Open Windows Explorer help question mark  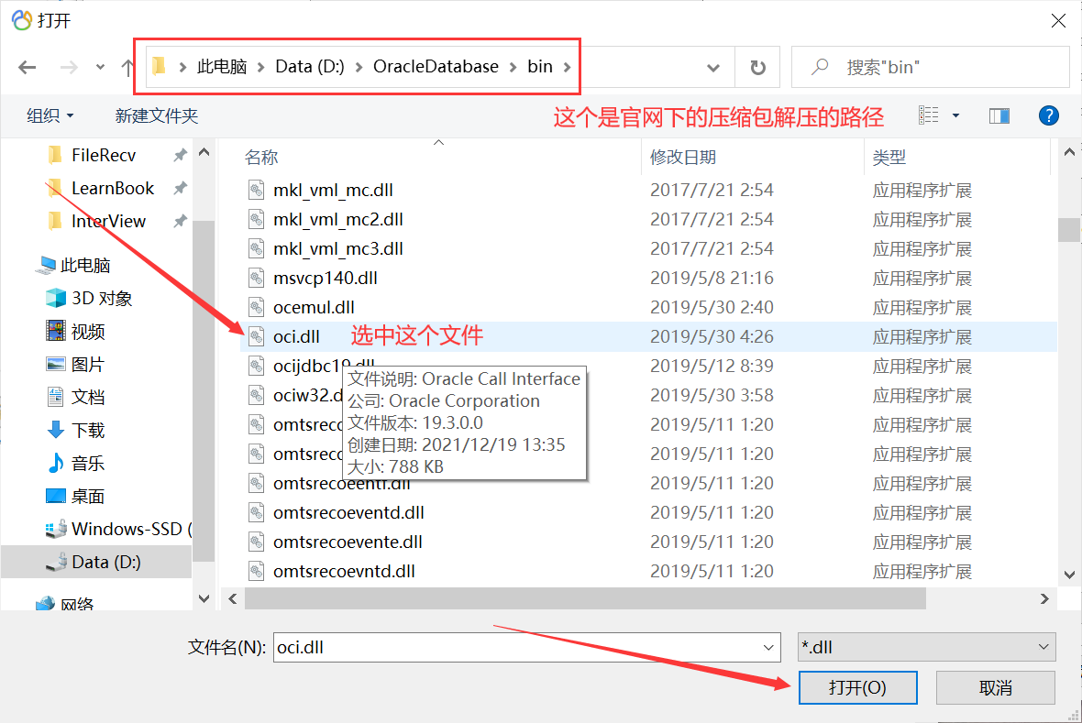tap(1048, 115)
